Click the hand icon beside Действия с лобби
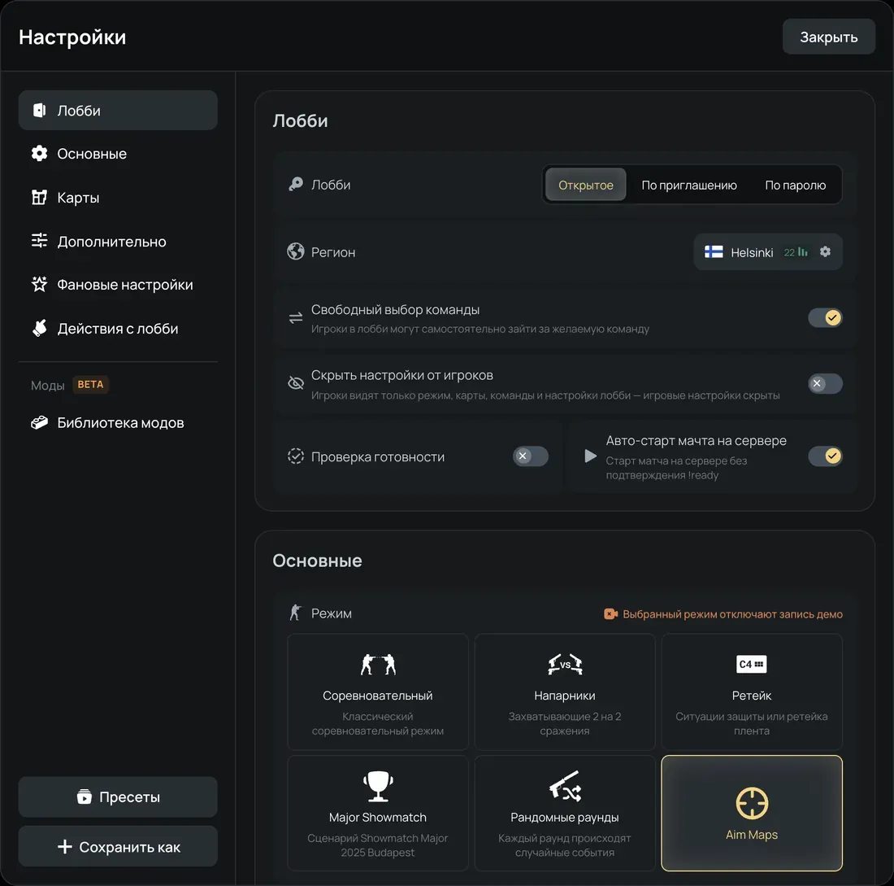Image resolution: width=894 pixels, height=886 pixels. (39, 328)
